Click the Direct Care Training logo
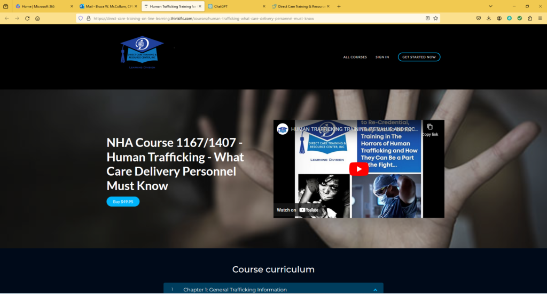This screenshot has width=547, height=294. (x=142, y=53)
